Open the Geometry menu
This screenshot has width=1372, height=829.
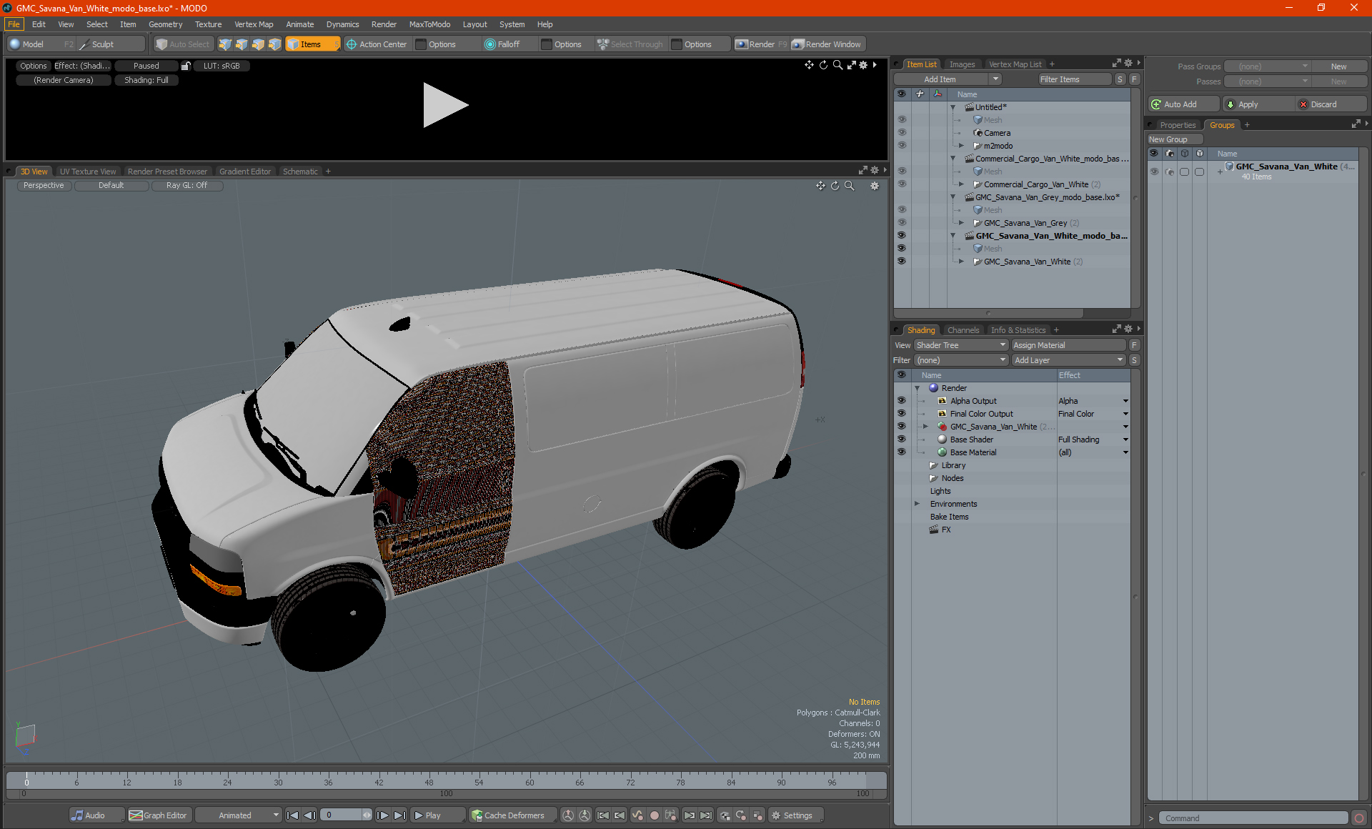click(165, 24)
